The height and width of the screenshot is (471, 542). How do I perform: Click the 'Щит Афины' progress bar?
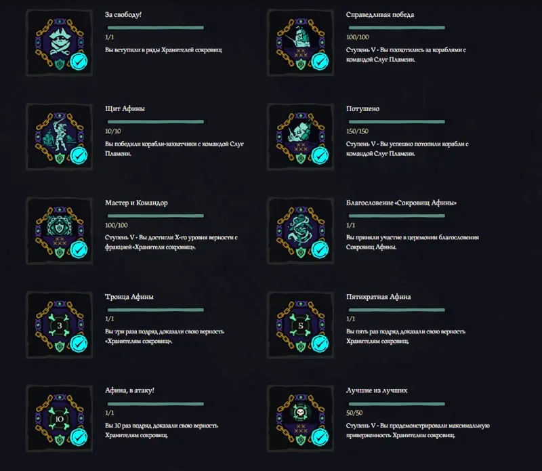[x=156, y=122]
